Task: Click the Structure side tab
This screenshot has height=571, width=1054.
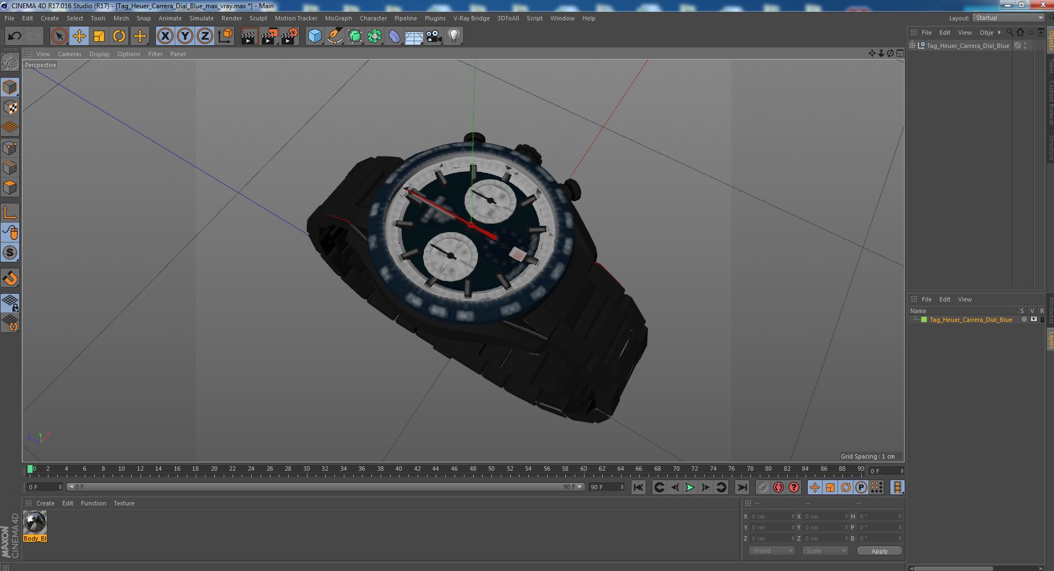Action: [x=1050, y=148]
